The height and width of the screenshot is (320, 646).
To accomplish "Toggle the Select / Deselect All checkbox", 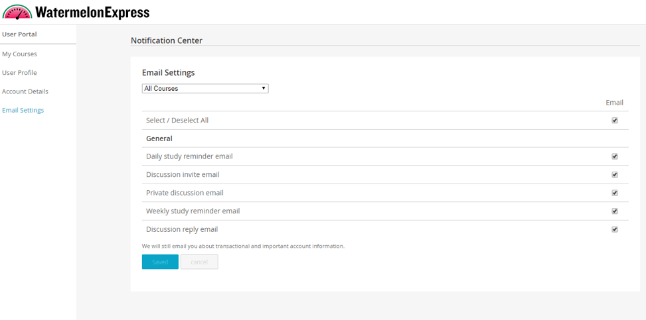I will coord(615,121).
